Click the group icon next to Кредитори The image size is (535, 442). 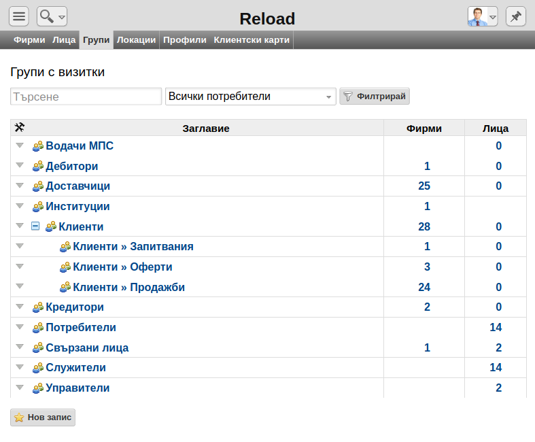click(x=38, y=307)
